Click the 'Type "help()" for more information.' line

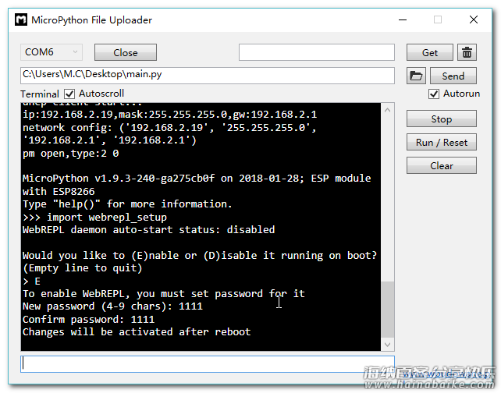127,204
